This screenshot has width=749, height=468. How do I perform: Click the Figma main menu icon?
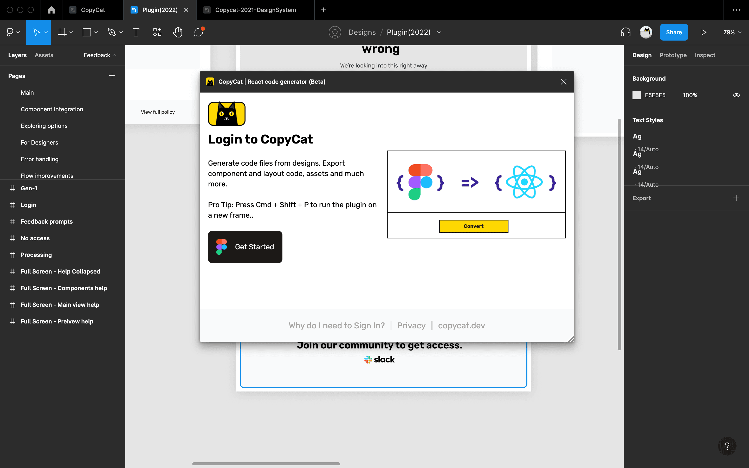point(13,32)
